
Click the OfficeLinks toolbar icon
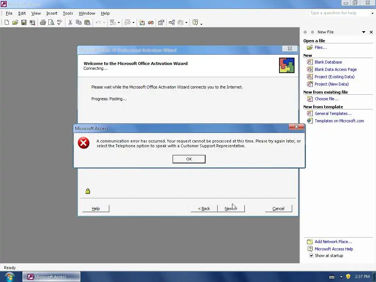click(x=113, y=22)
